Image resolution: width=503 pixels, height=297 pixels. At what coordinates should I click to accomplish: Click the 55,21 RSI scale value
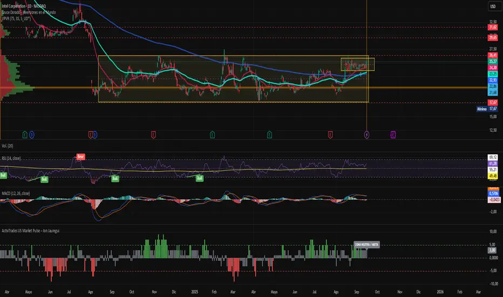pyautogui.click(x=493, y=170)
